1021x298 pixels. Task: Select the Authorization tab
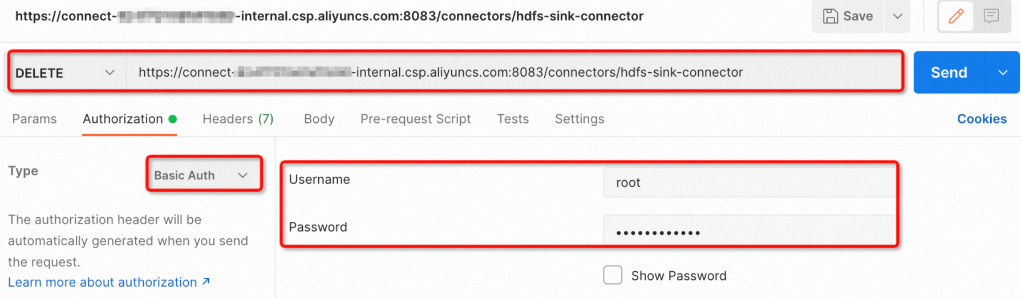point(123,119)
